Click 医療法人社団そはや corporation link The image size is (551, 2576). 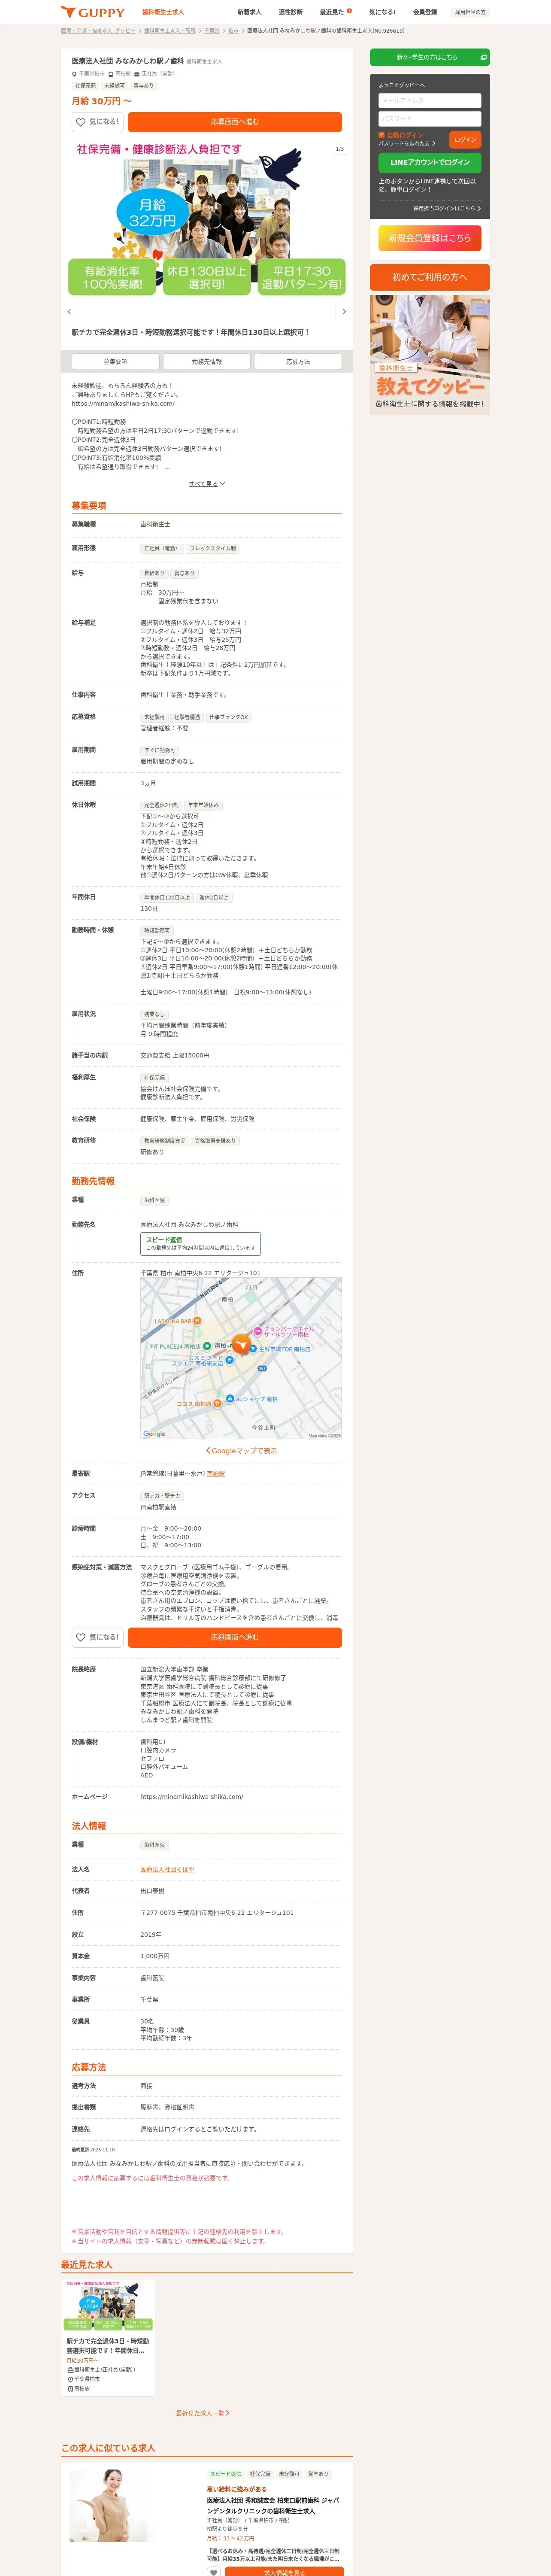[x=167, y=1869]
